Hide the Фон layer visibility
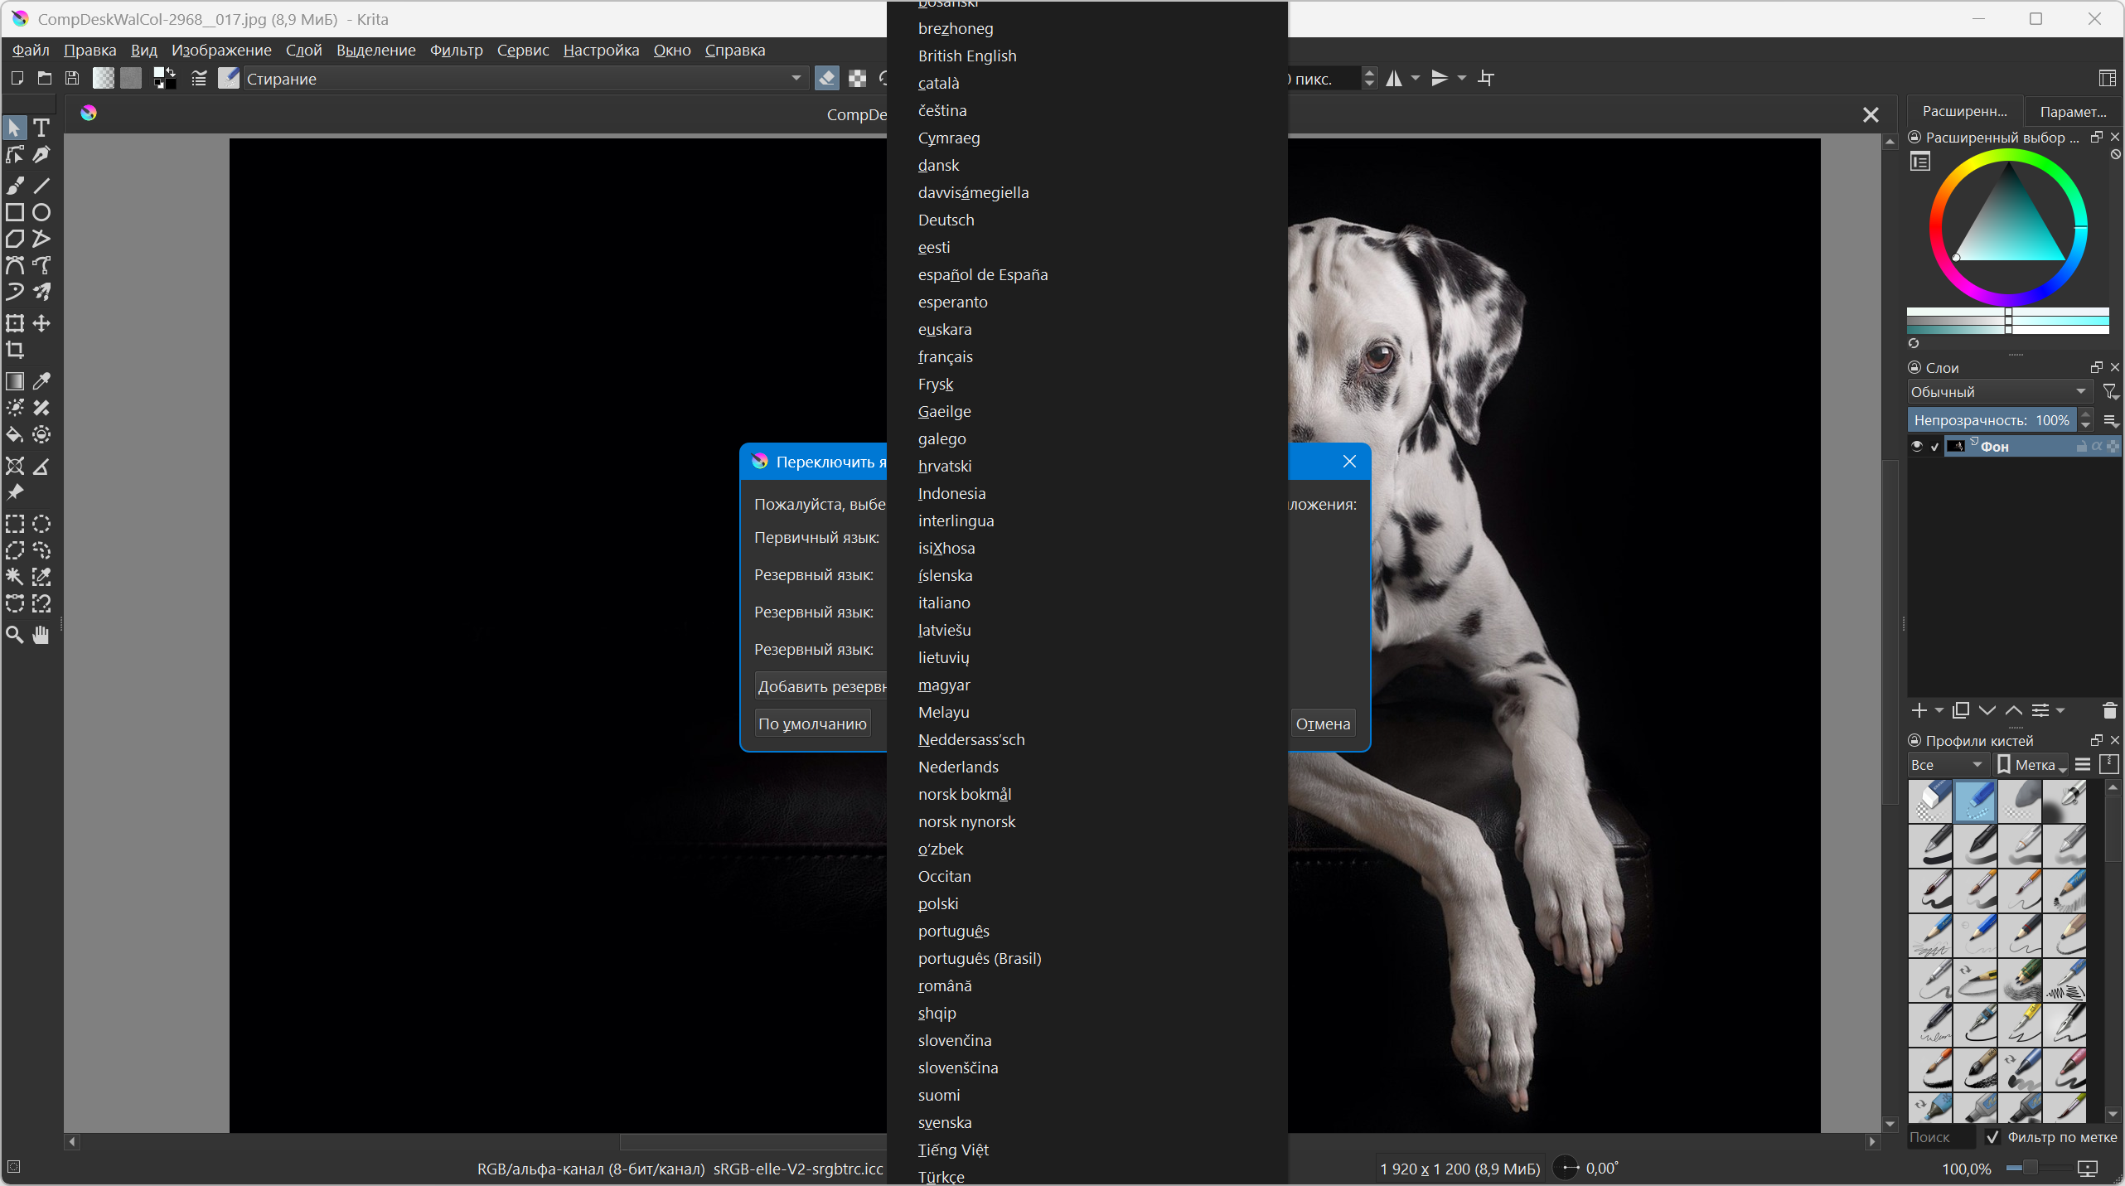 (x=1917, y=447)
